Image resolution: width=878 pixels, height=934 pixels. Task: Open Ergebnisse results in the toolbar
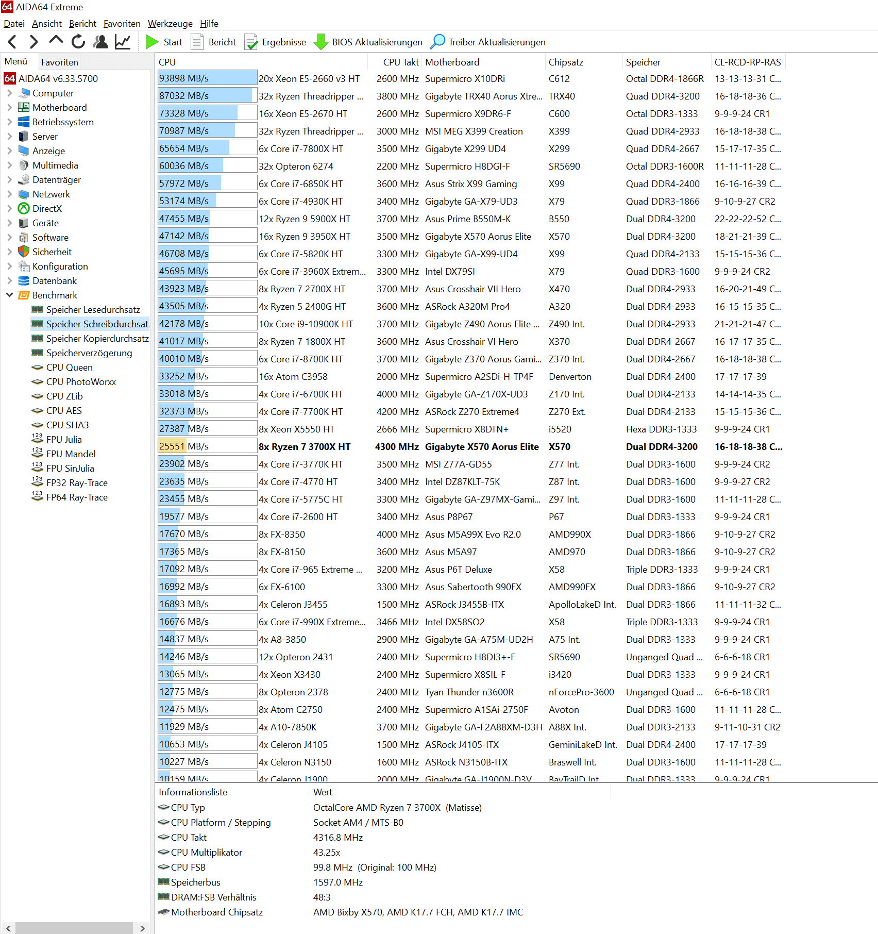point(275,42)
